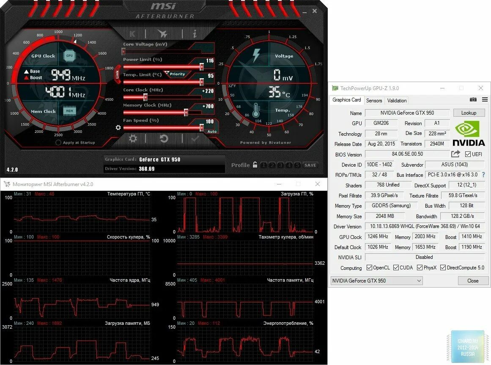Image resolution: width=491 pixels, height=365 pixels.
Task: Click the Lookup button in GPU-Z
Action: tap(469, 113)
